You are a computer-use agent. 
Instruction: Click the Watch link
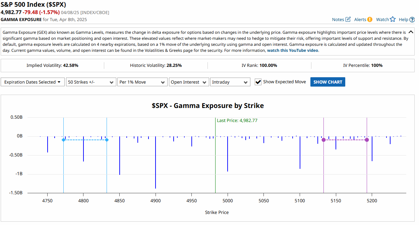pos(382,19)
